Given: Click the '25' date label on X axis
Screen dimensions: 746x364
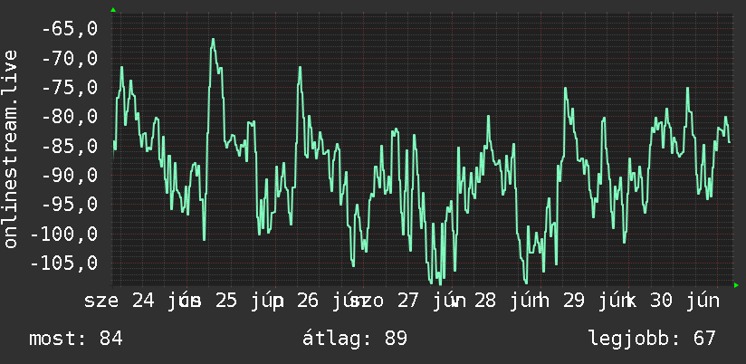Looking at the screenshot, I should click(226, 302).
